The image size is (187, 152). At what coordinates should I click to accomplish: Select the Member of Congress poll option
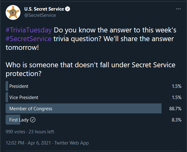93,108
